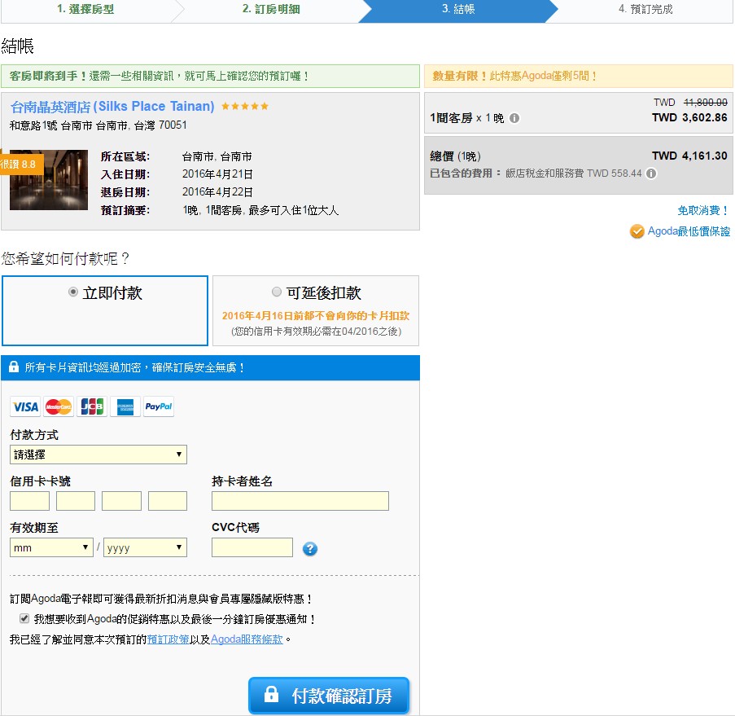
Task: Click the lock icon in encryption banner
Action: pyautogui.click(x=14, y=367)
